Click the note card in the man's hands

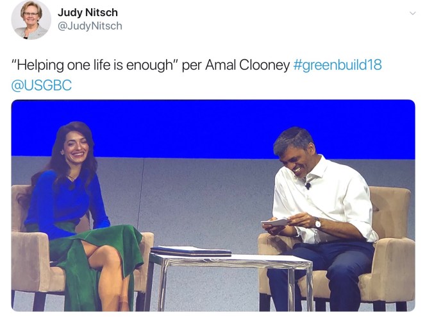276,222
